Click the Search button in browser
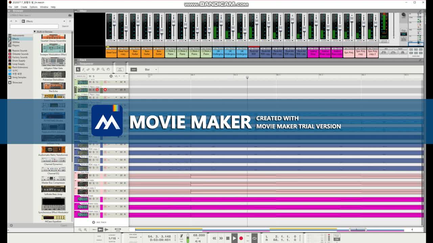This screenshot has width=433, height=243. 65,26
